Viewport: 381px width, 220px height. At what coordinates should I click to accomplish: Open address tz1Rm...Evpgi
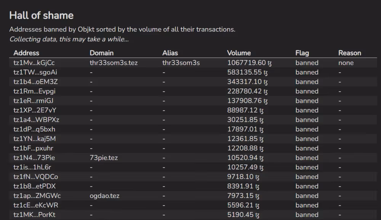coord(34,91)
